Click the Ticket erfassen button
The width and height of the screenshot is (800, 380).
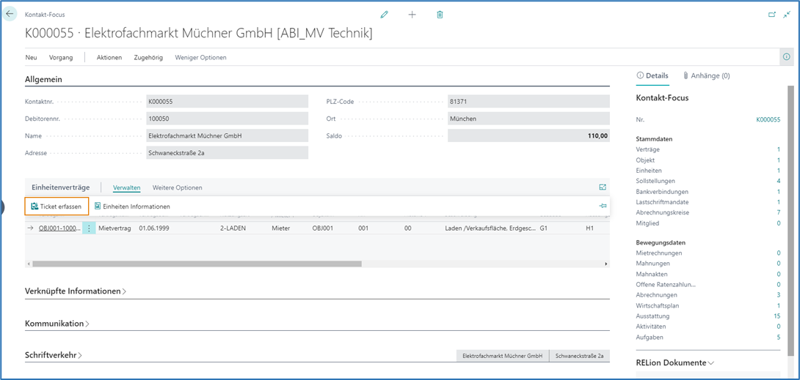click(x=57, y=206)
